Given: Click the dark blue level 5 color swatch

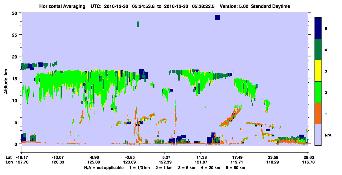Looking at the screenshot, I should [318, 28].
